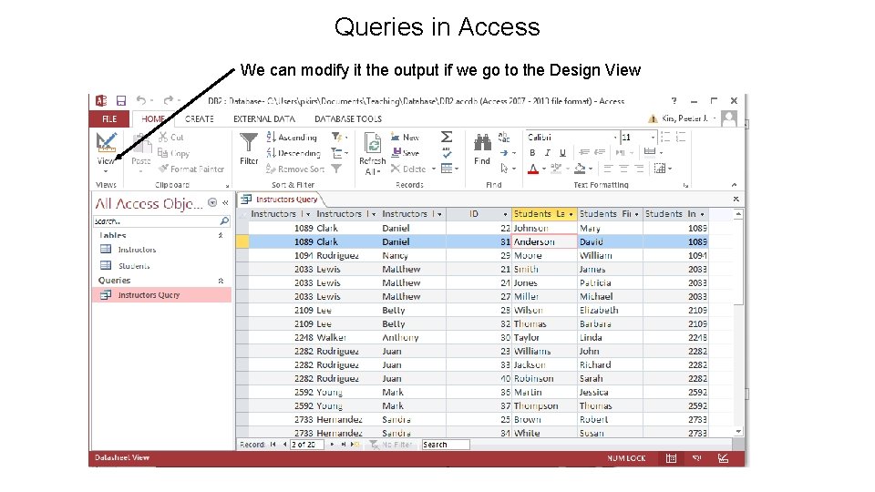Align text center

point(623,169)
